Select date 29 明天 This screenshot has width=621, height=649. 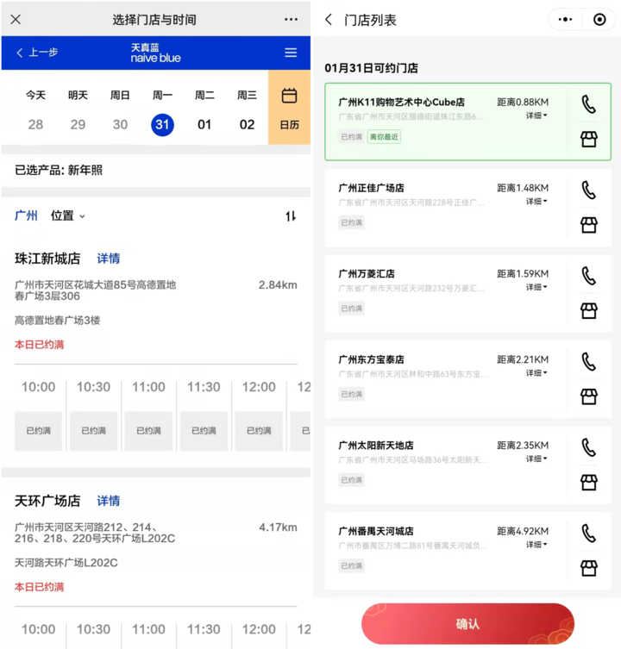(78, 110)
